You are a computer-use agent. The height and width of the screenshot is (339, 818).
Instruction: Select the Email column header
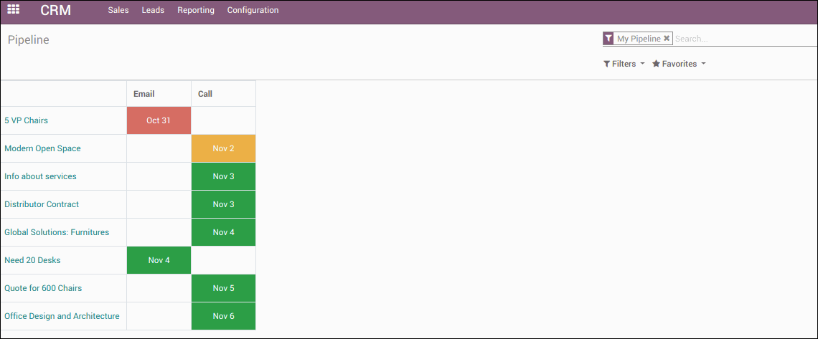pyautogui.click(x=144, y=94)
